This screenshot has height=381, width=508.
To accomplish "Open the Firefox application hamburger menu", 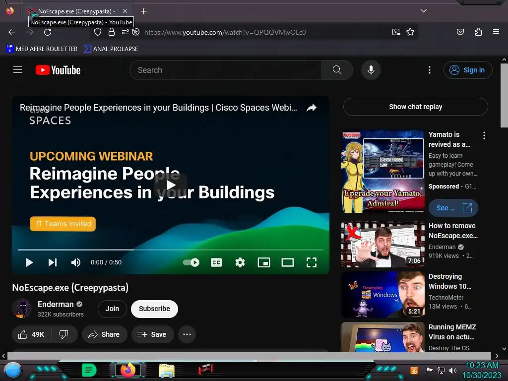I will coord(496,32).
